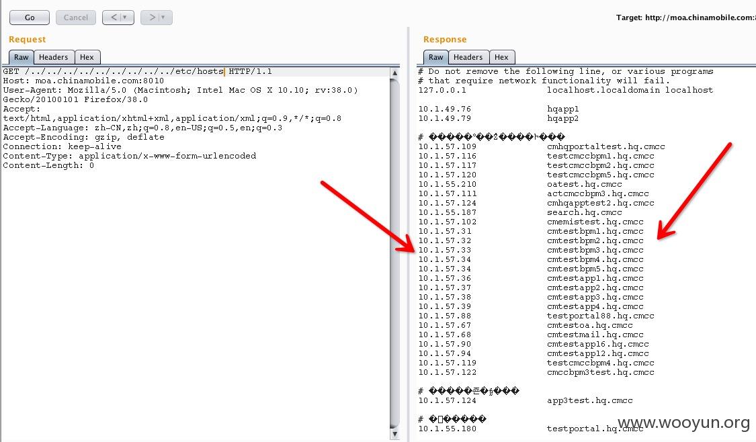Click the Cancel button
This screenshot has height=442, width=756.
pyautogui.click(x=76, y=17)
